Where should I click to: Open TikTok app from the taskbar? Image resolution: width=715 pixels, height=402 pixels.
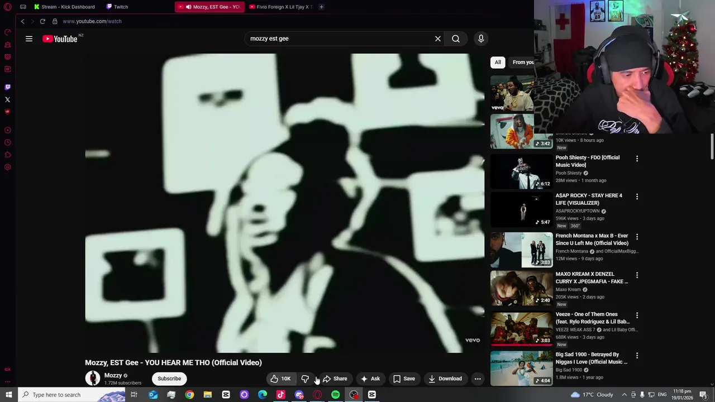pos(281,395)
